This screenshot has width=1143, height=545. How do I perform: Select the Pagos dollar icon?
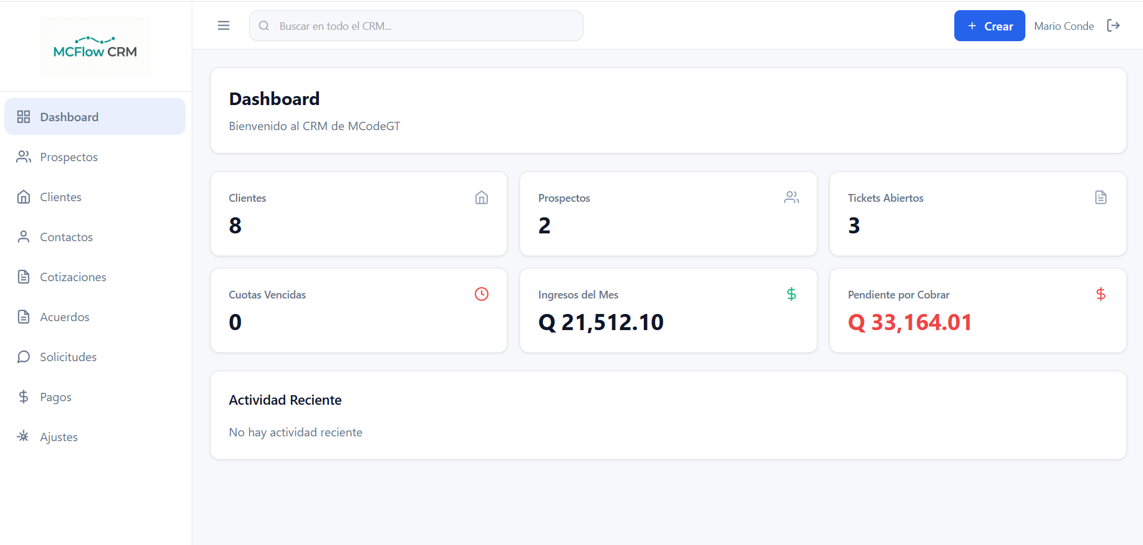tap(23, 396)
